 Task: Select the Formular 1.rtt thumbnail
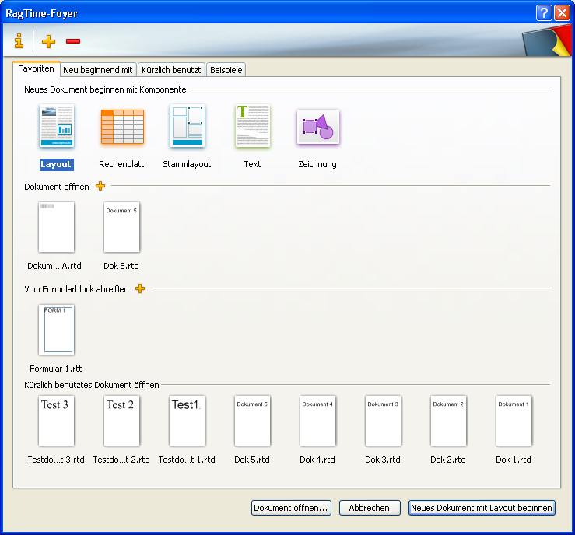(x=56, y=330)
